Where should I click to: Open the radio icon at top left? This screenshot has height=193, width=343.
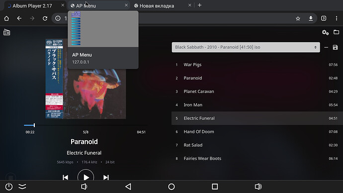(6, 32)
